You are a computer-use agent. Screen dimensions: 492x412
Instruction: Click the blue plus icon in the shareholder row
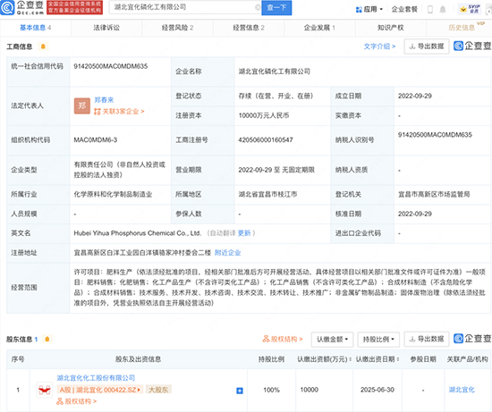click(240, 391)
